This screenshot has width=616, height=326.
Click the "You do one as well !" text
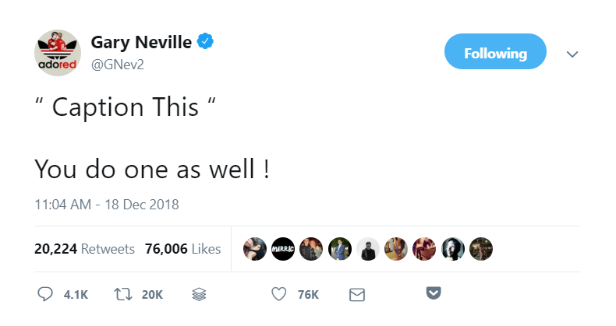coord(152,169)
